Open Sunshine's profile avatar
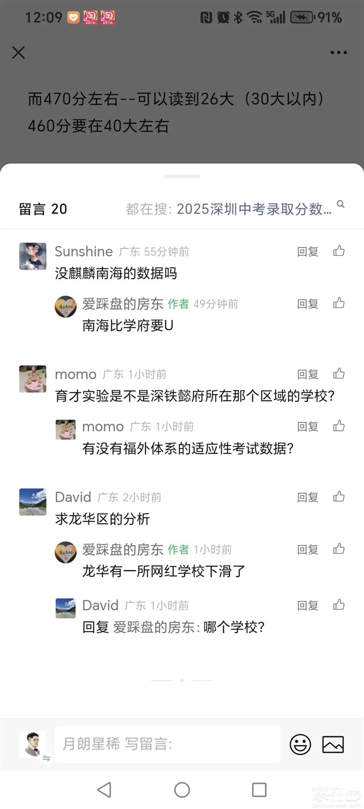364x809 pixels. point(33,256)
